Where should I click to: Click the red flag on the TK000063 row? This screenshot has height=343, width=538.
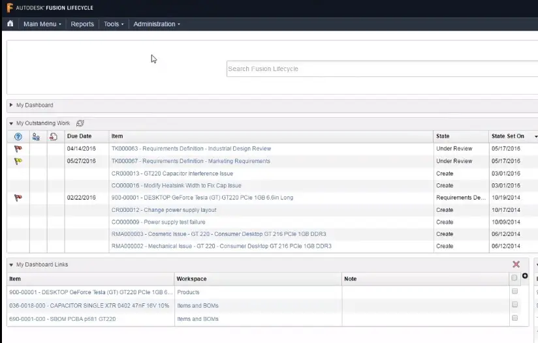point(18,149)
